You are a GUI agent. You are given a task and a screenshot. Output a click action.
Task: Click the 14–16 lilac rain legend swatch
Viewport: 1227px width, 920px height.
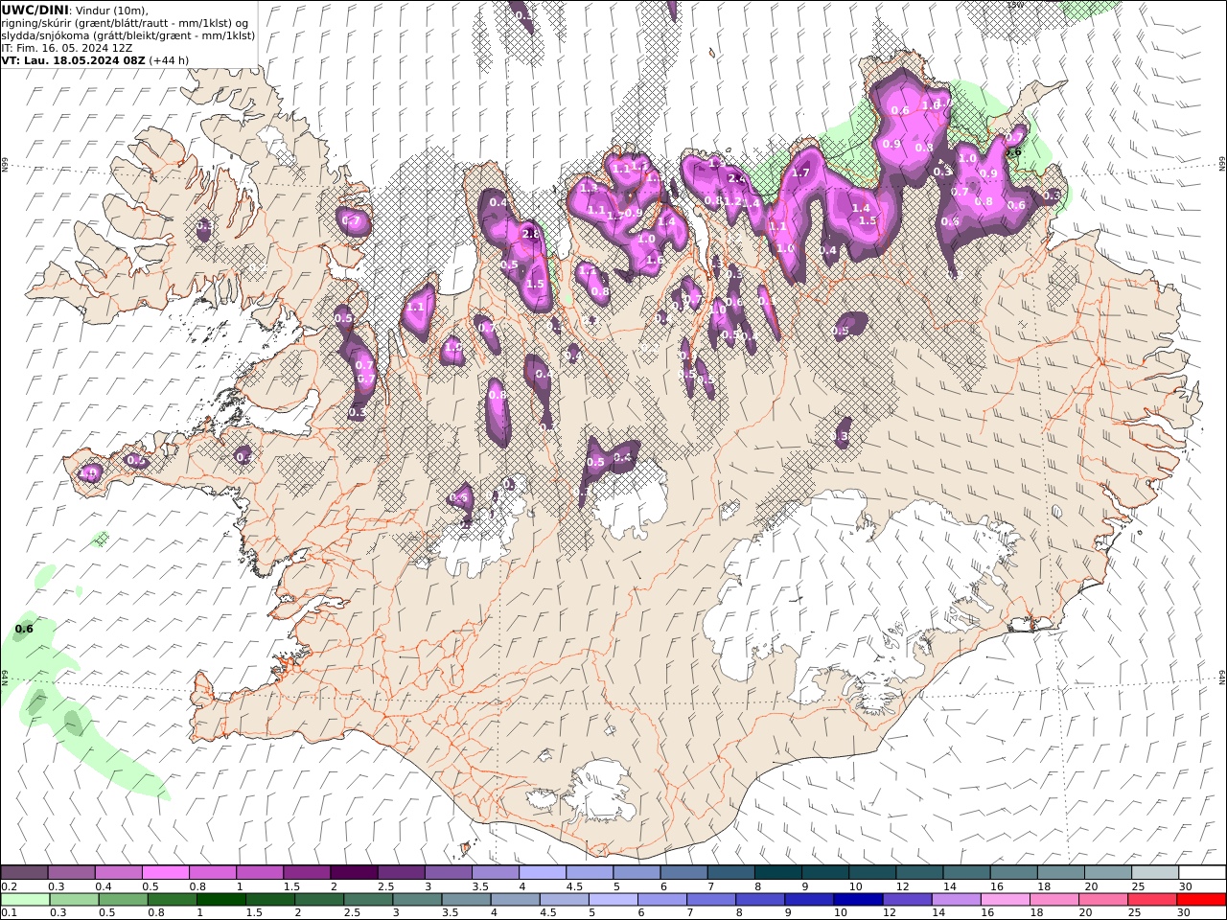956,899
